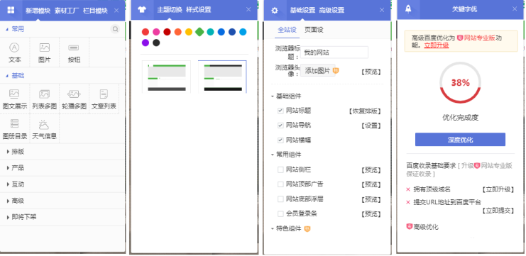Add the 天气信息 weather module
Screen dimensions: 526x256
(x=45, y=129)
